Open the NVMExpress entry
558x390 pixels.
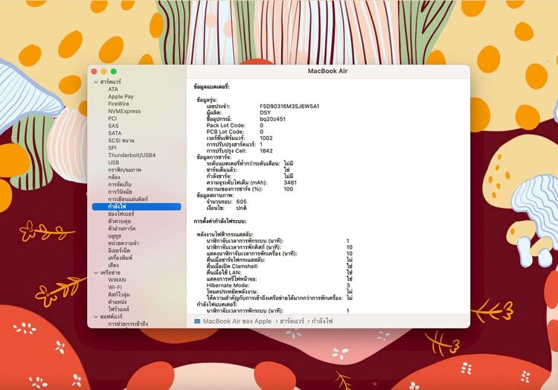click(124, 111)
